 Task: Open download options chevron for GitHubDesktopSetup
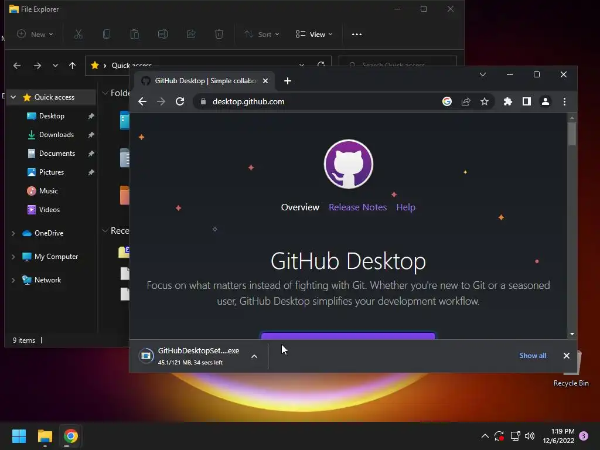[x=254, y=356]
